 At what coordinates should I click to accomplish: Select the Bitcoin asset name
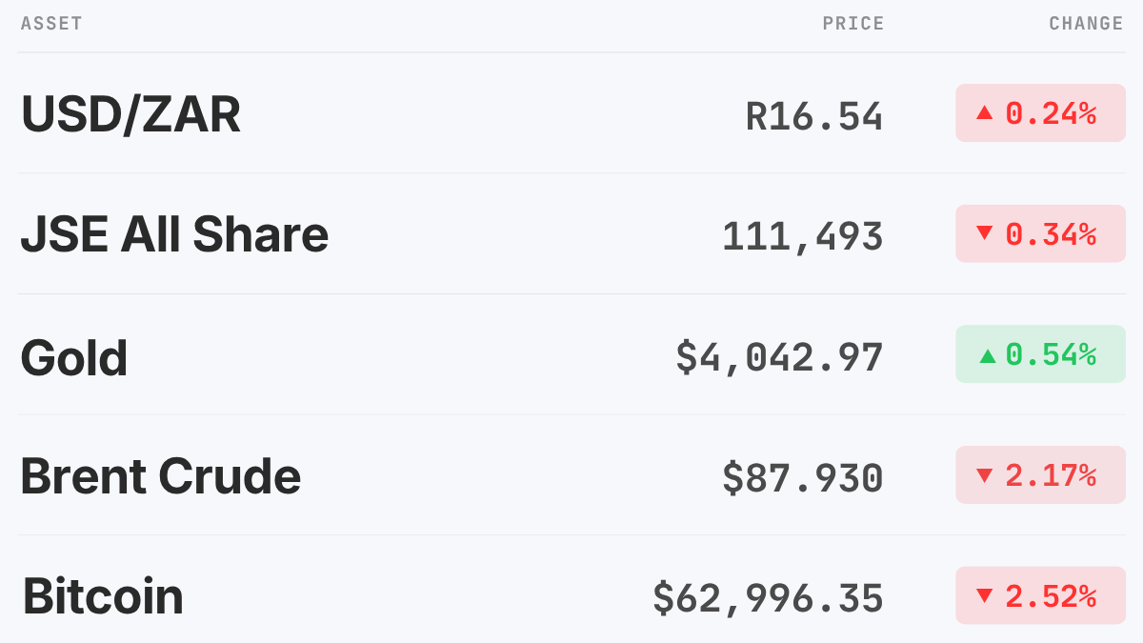(x=103, y=596)
